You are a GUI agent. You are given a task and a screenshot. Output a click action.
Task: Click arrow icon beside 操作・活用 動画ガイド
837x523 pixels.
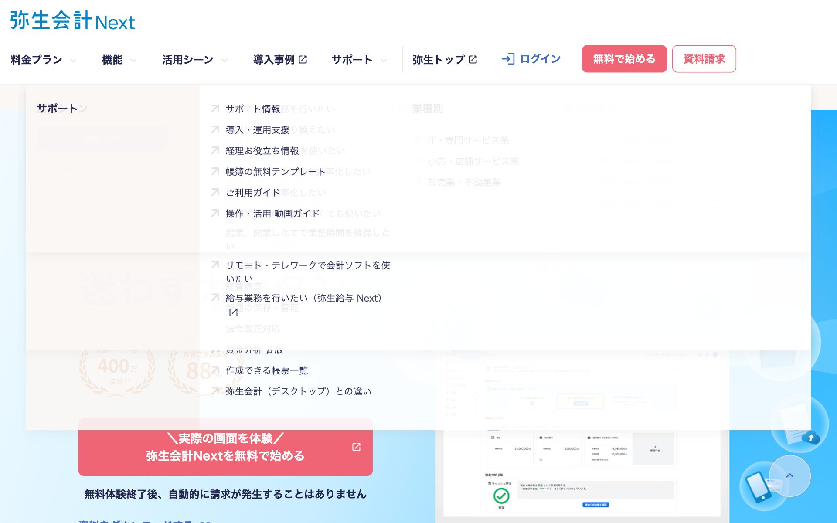coord(215,213)
